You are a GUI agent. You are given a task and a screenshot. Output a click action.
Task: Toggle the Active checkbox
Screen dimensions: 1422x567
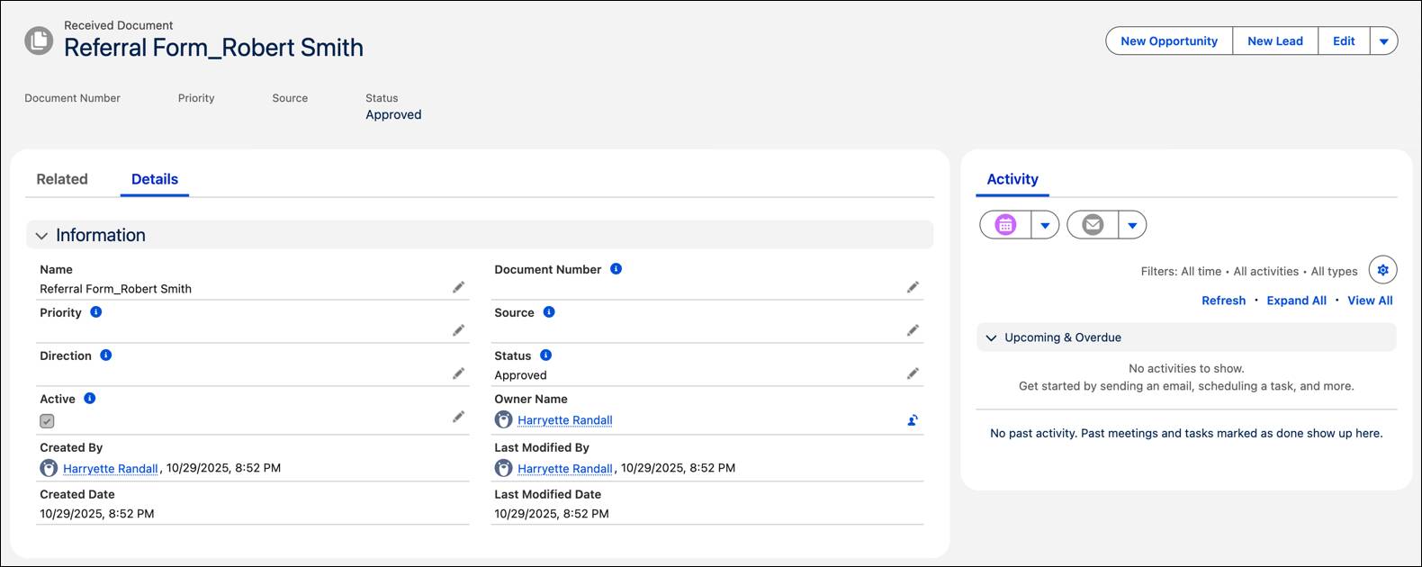tap(47, 421)
